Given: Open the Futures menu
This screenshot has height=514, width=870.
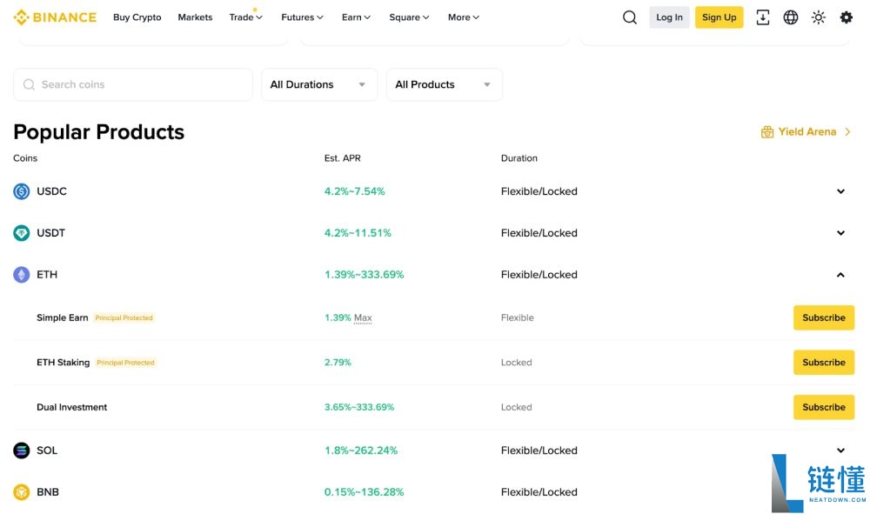Looking at the screenshot, I should 302,17.
